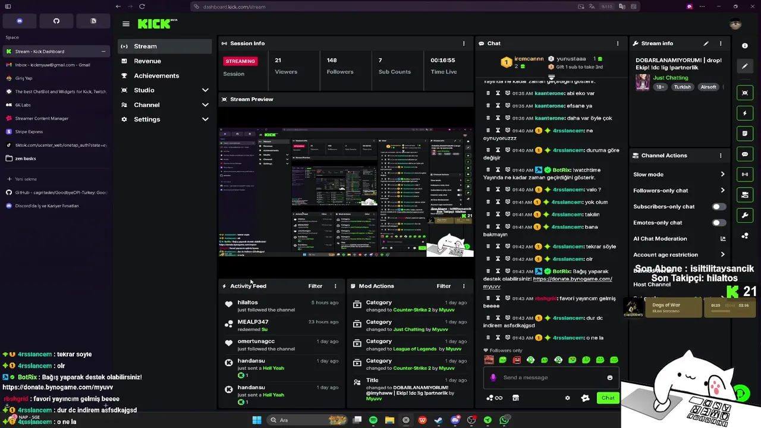Image resolution: width=761 pixels, height=428 pixels.
Task: Expand Account age restriction arrow
Action: point(722,254)
